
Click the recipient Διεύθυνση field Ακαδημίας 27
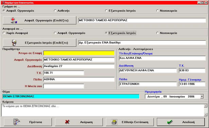79,66
